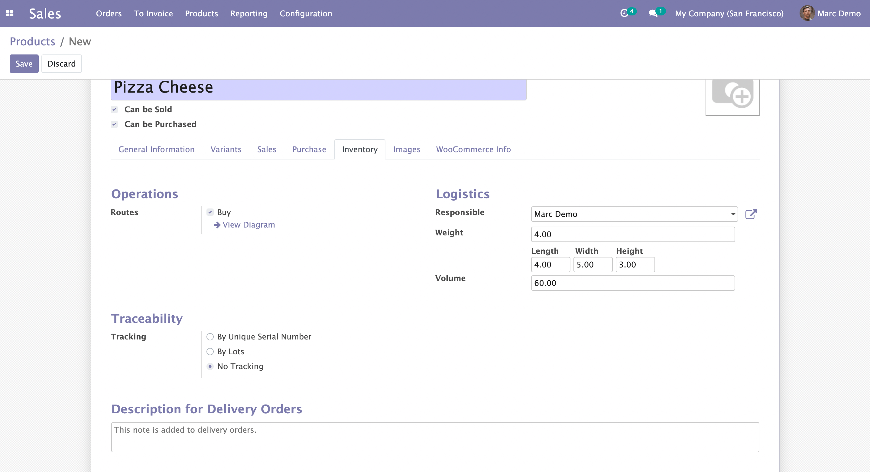870x472 pixels.
Task: Save the new product
Action: click(24, 64)
